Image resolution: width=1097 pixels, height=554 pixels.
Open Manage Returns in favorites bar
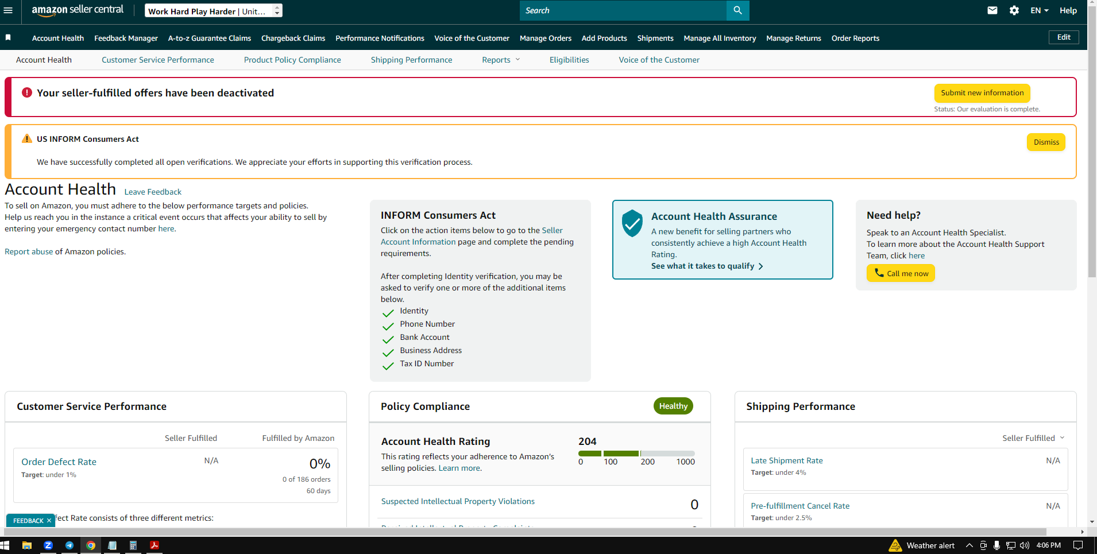pos(794,38)
